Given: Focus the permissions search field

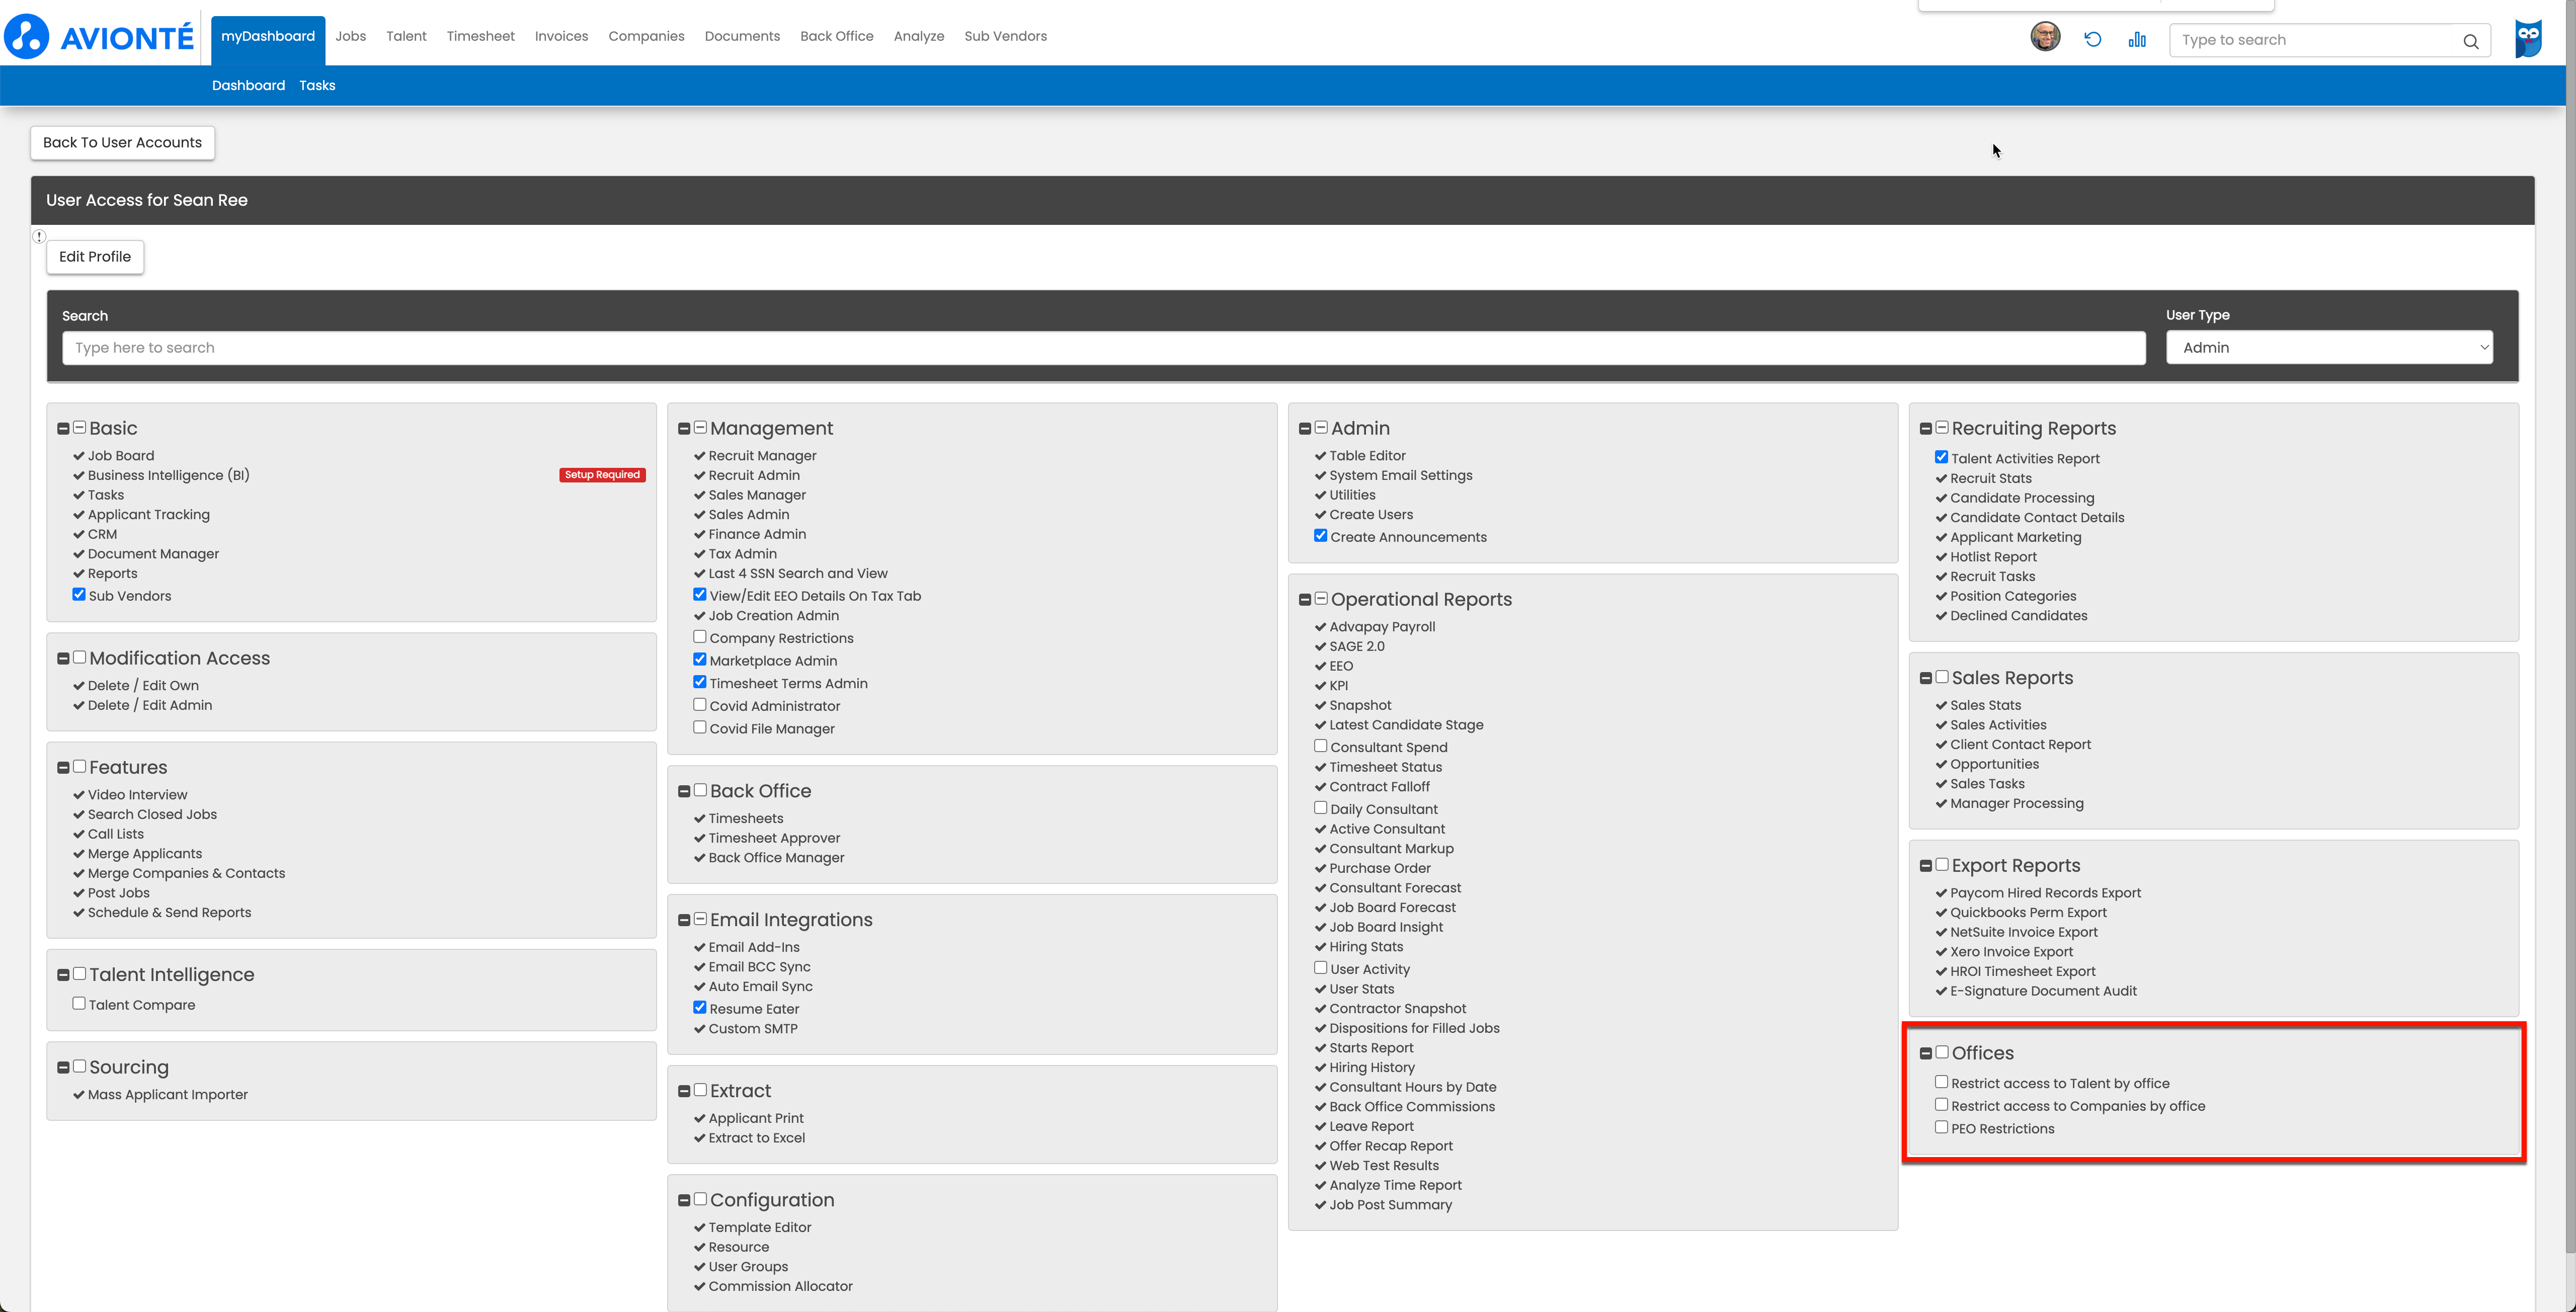Looking at the screenshot, I should click(x=1103, y=348).
